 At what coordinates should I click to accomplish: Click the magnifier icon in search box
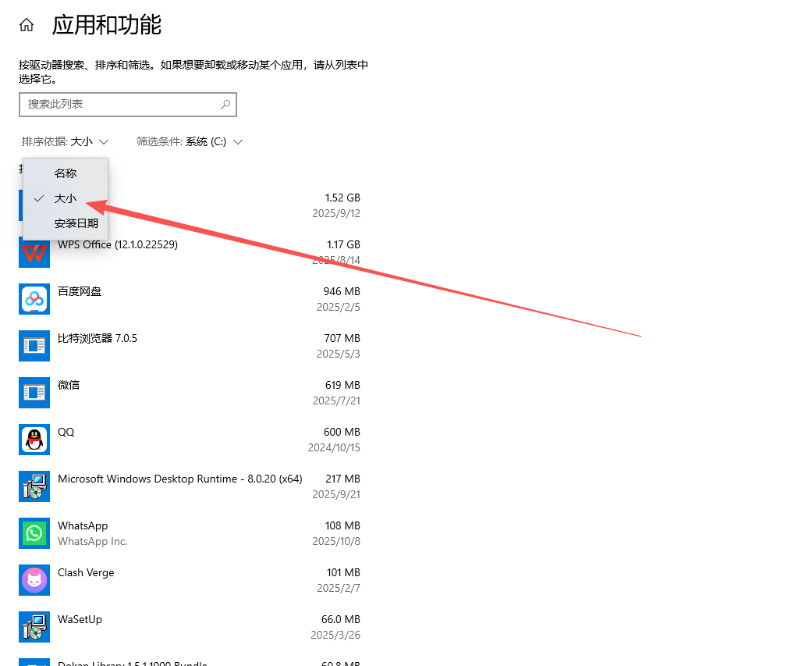(x=225, y=105)
